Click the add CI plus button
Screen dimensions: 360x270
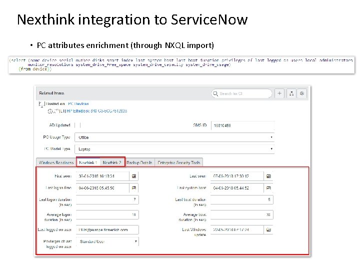tap(279, 93)
